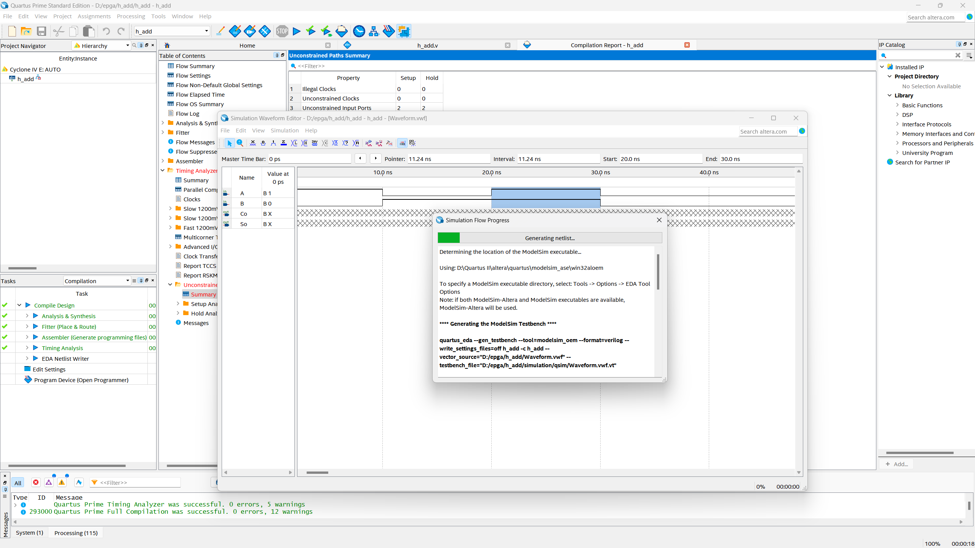Click the Start Compilation play icon

[x=297, y=31]
